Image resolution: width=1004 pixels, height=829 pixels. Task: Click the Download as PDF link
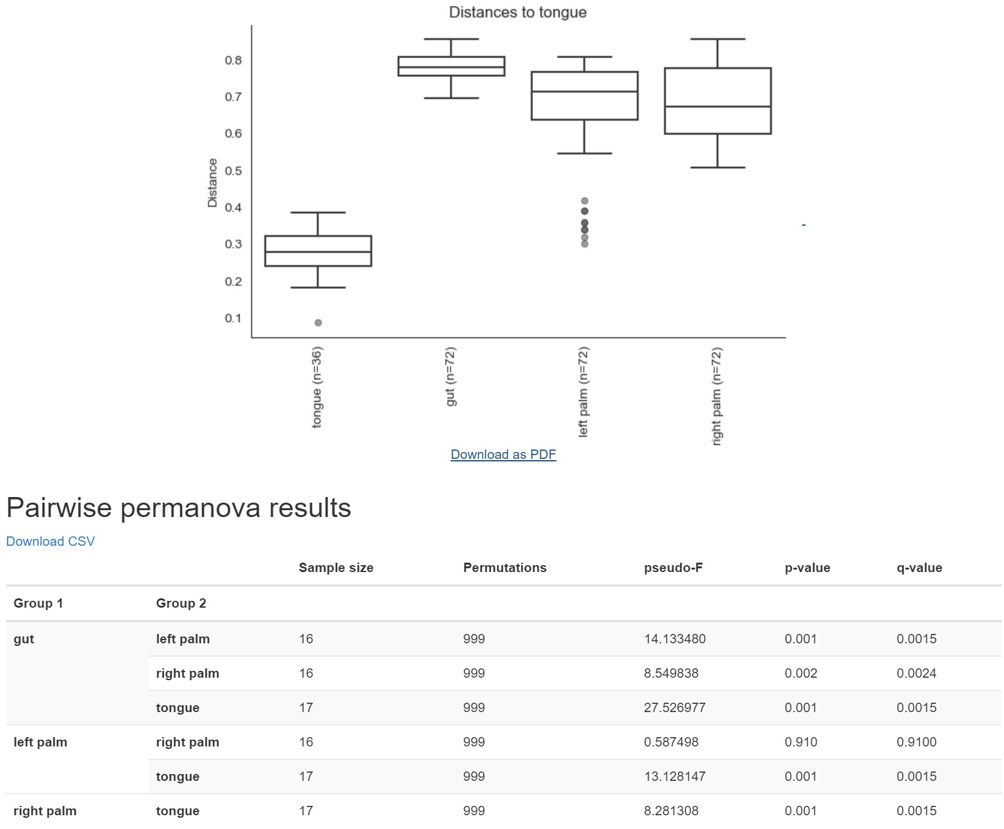pos(503,455)
